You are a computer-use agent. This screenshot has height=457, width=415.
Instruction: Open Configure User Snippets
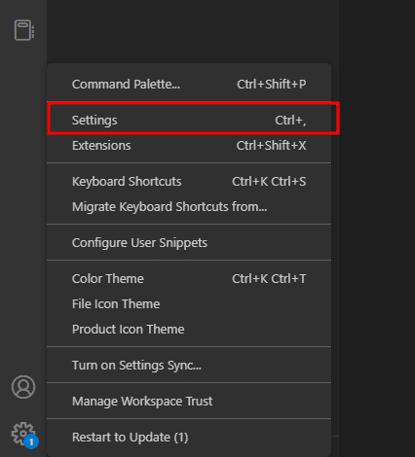189,243
